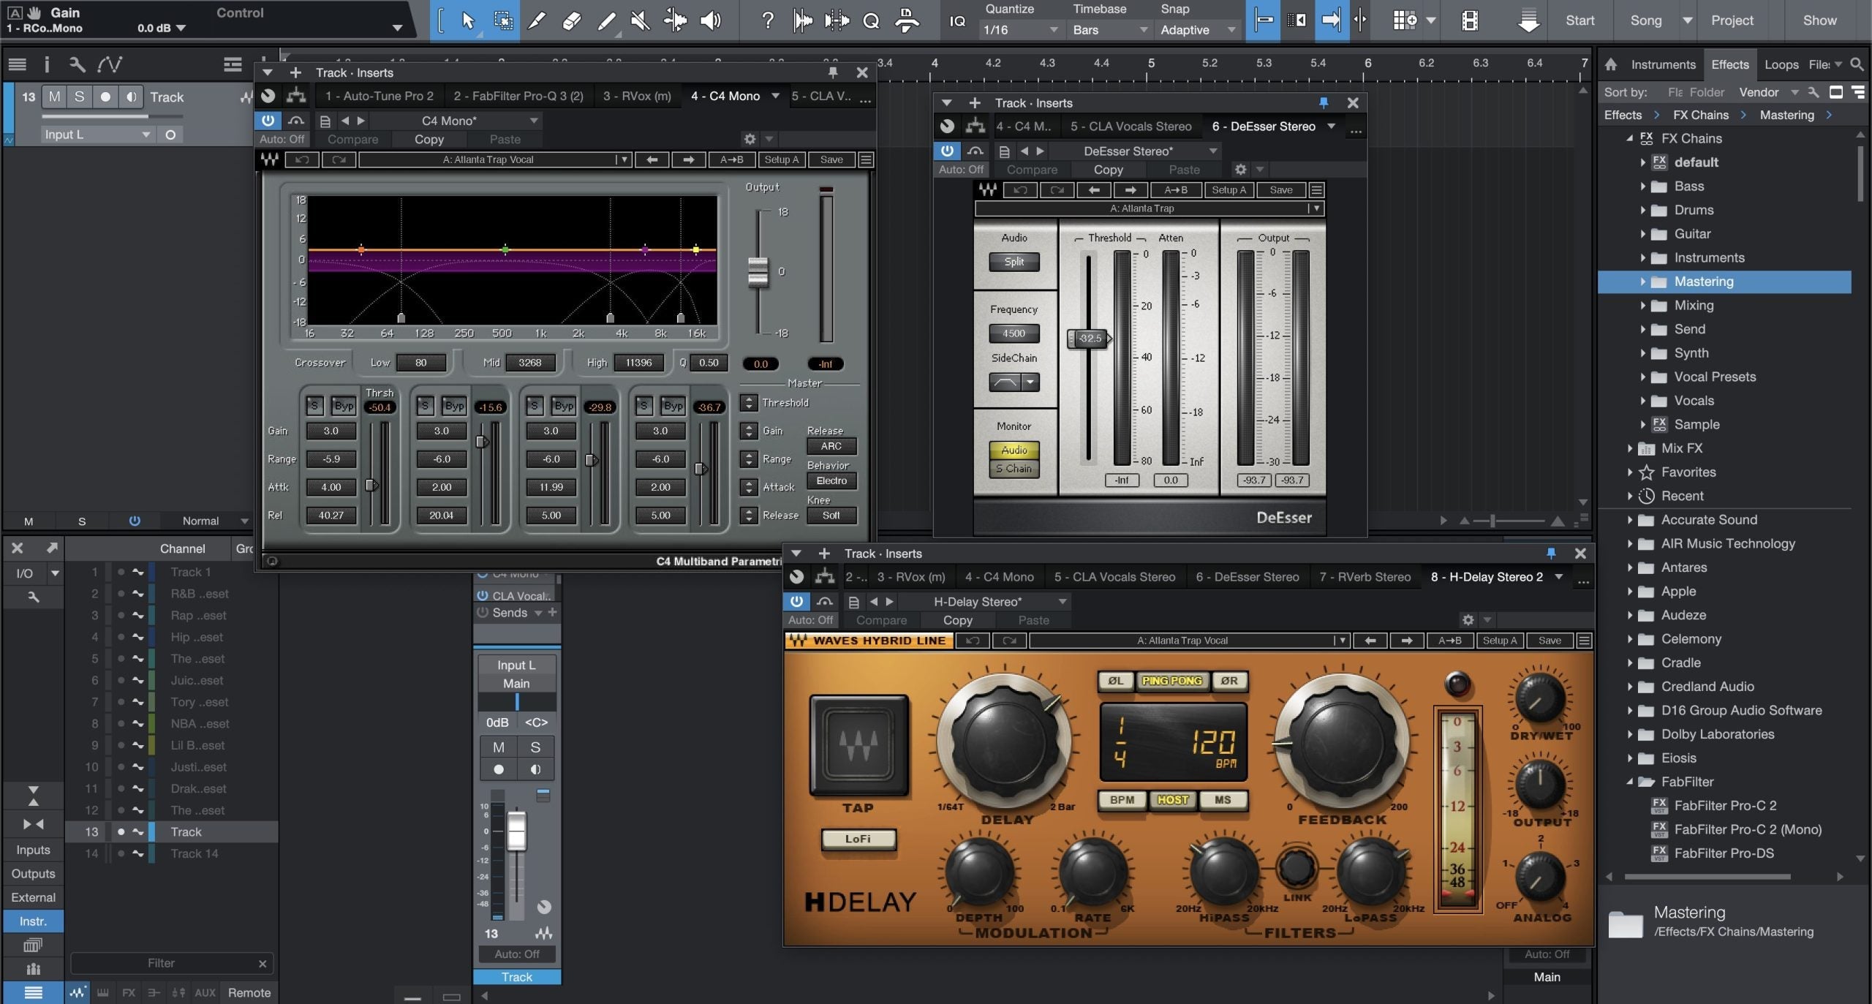This screenshot has width=1872, height=1004.
Task: Select the '5 - CLA Vocals Stereo' insert tab
Action: point(1114,576)
